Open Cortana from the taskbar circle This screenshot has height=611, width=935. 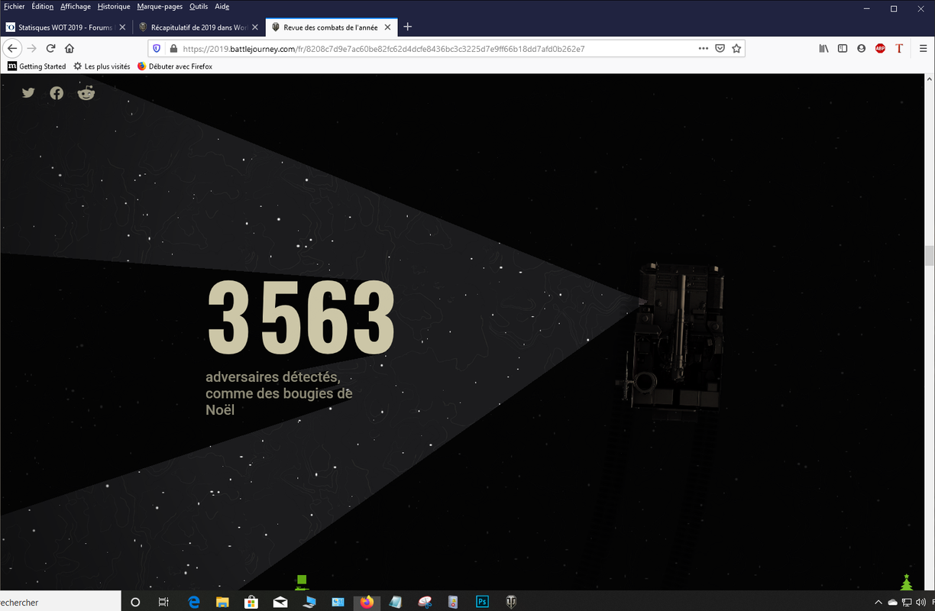[136, 602]
